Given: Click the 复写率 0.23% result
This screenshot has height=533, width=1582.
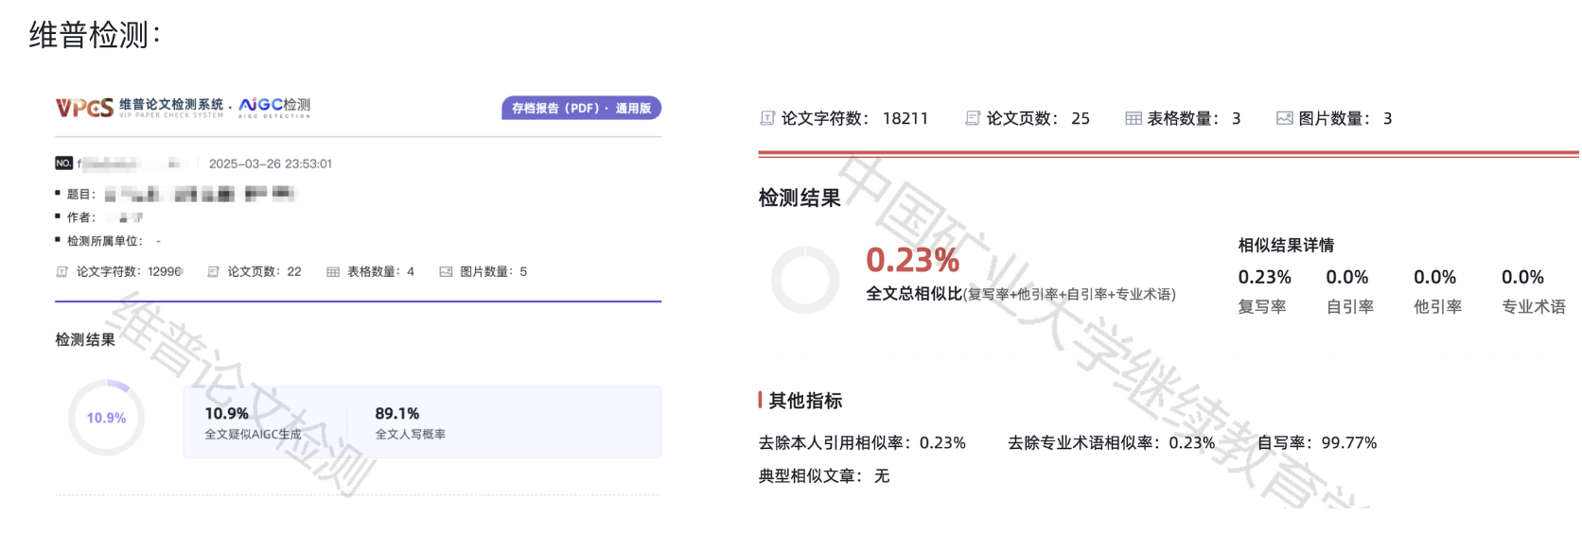Looking at the screenshot, I should 1264,278.
